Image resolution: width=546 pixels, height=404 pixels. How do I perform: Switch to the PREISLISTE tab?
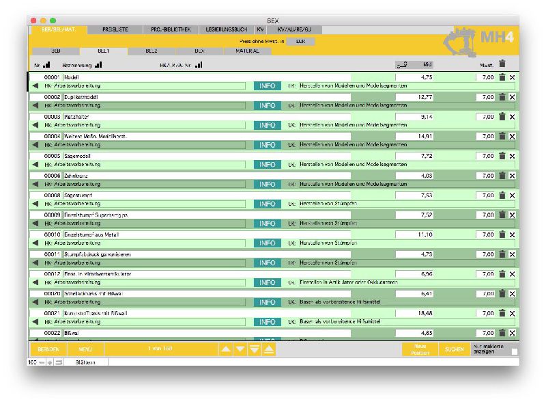(x=115, y=30)
